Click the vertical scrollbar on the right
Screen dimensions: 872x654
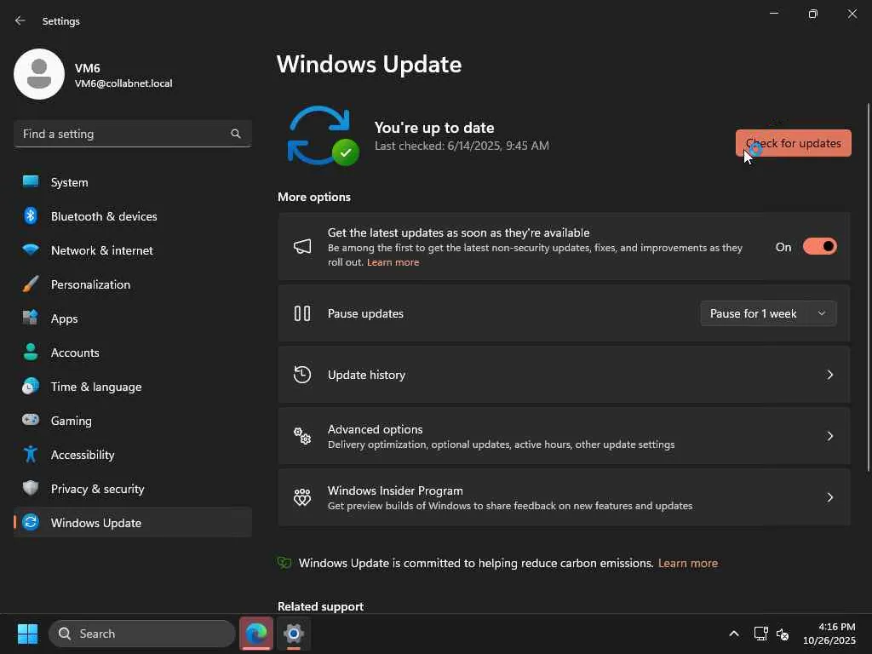868,285
